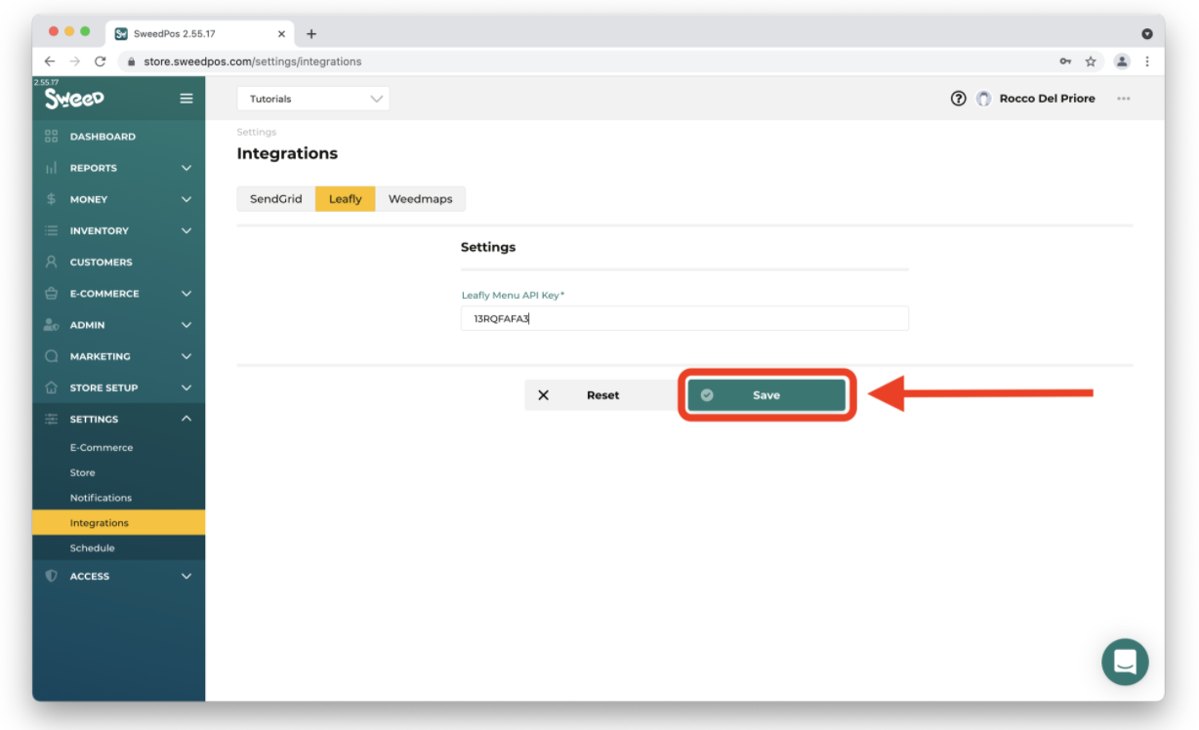Expand the Reports menu section
The height and width of the screenshot is (730, 1199).
[x=186, y=168]
